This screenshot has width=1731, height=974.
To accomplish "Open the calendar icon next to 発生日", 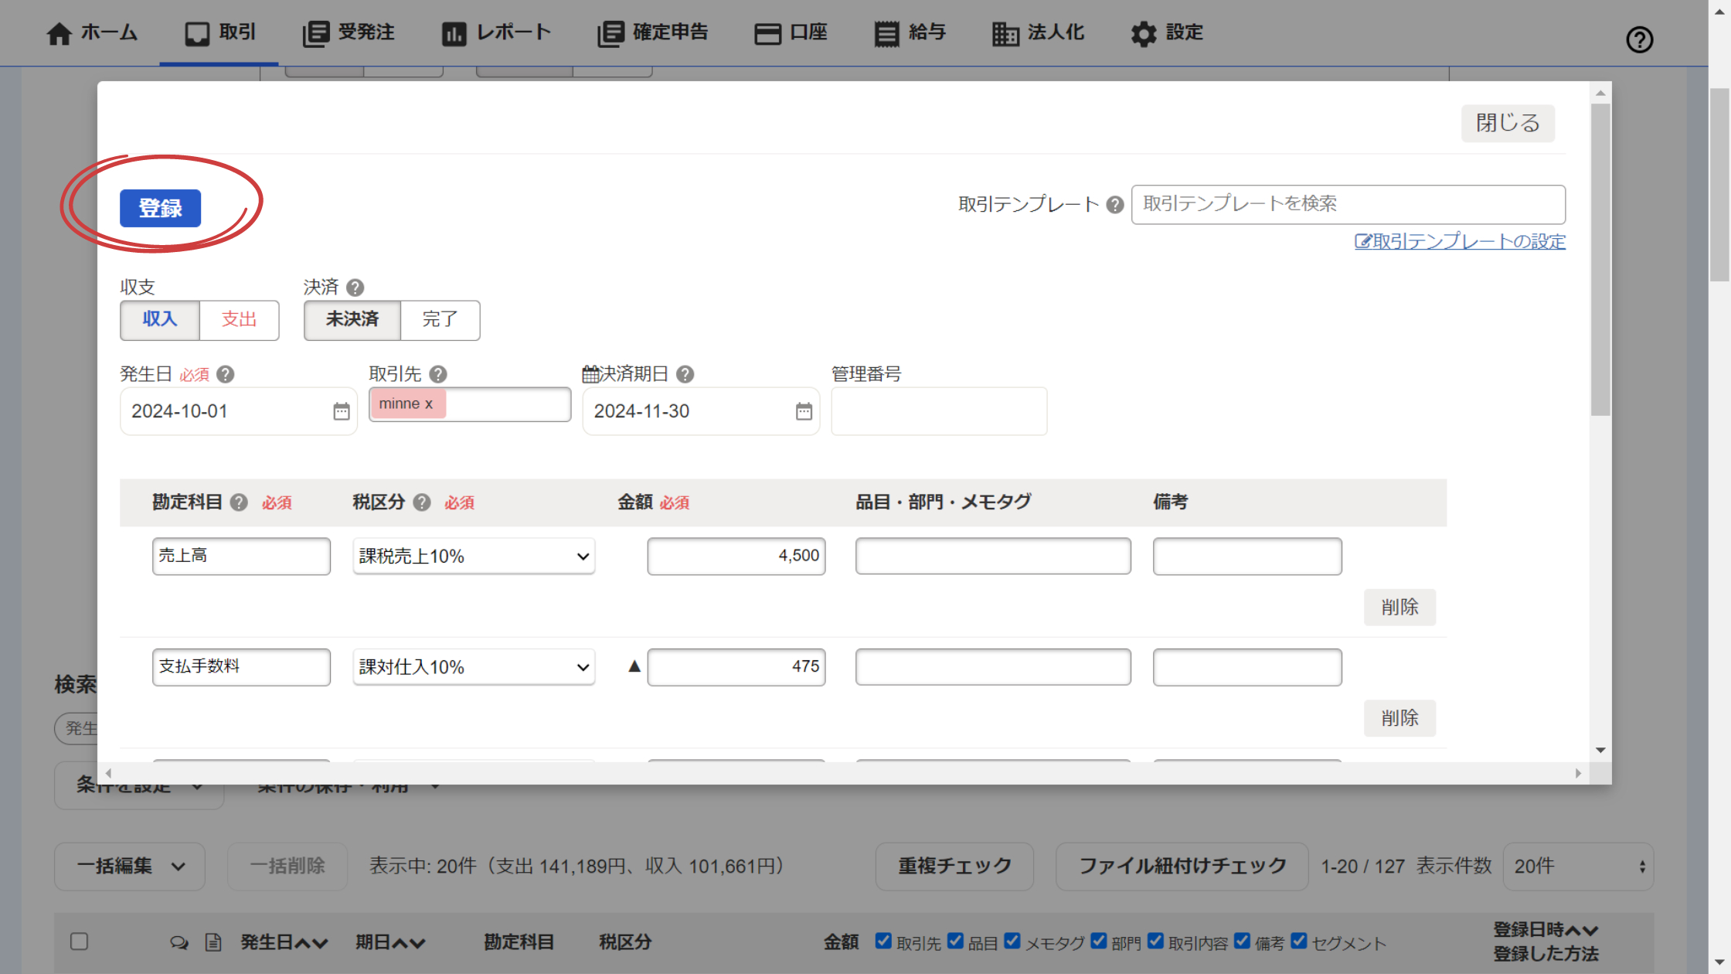I will 341,411.
